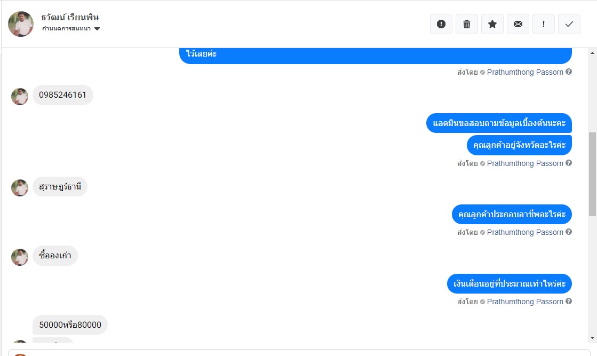Click scrollbar down arrow in chat pane
The width and height of the screenshot is (597, 356).
pyautogui.click(x=592, y=338)
